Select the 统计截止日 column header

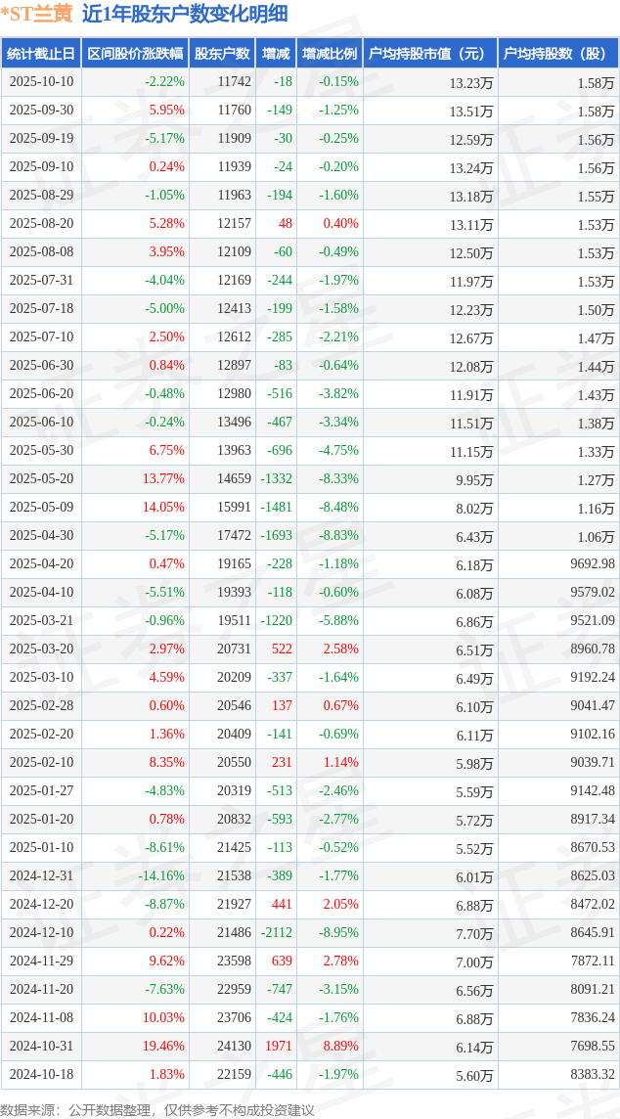41,54
